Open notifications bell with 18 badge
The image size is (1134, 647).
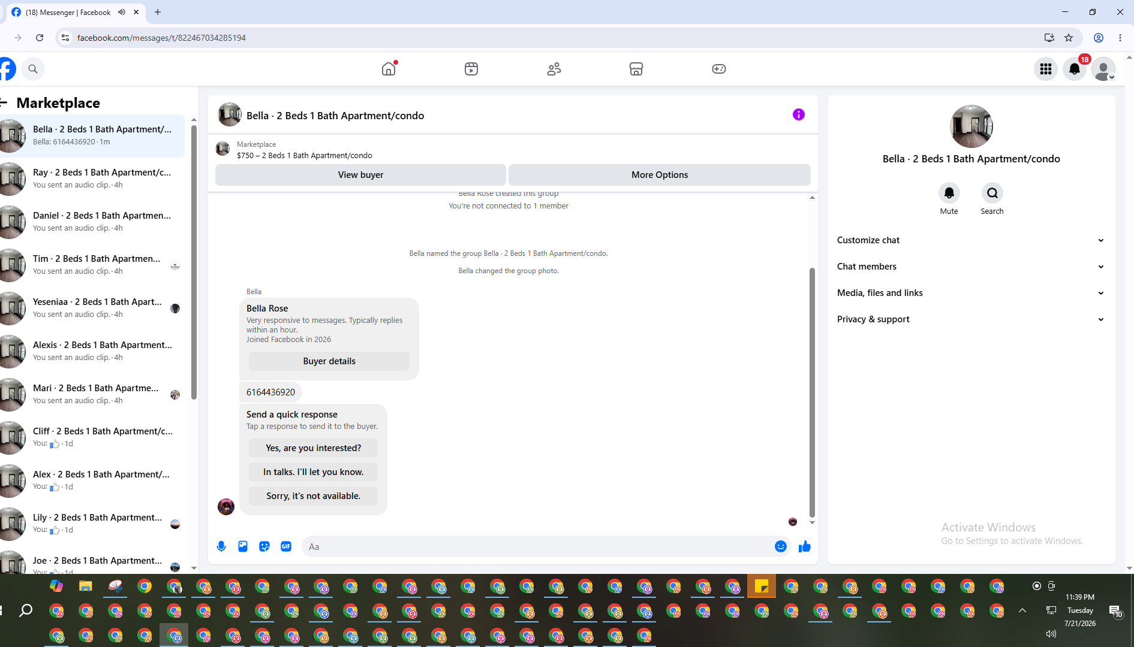click(x=1075, y=69)
